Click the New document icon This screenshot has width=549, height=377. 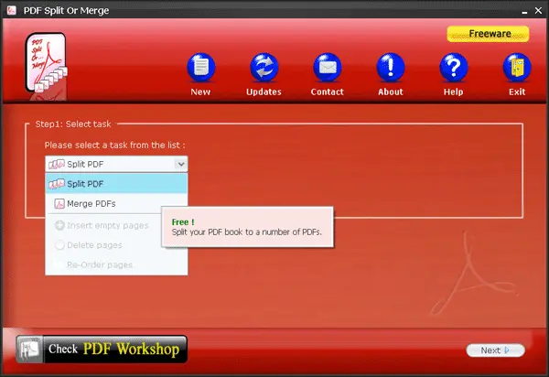coord(201,67)
